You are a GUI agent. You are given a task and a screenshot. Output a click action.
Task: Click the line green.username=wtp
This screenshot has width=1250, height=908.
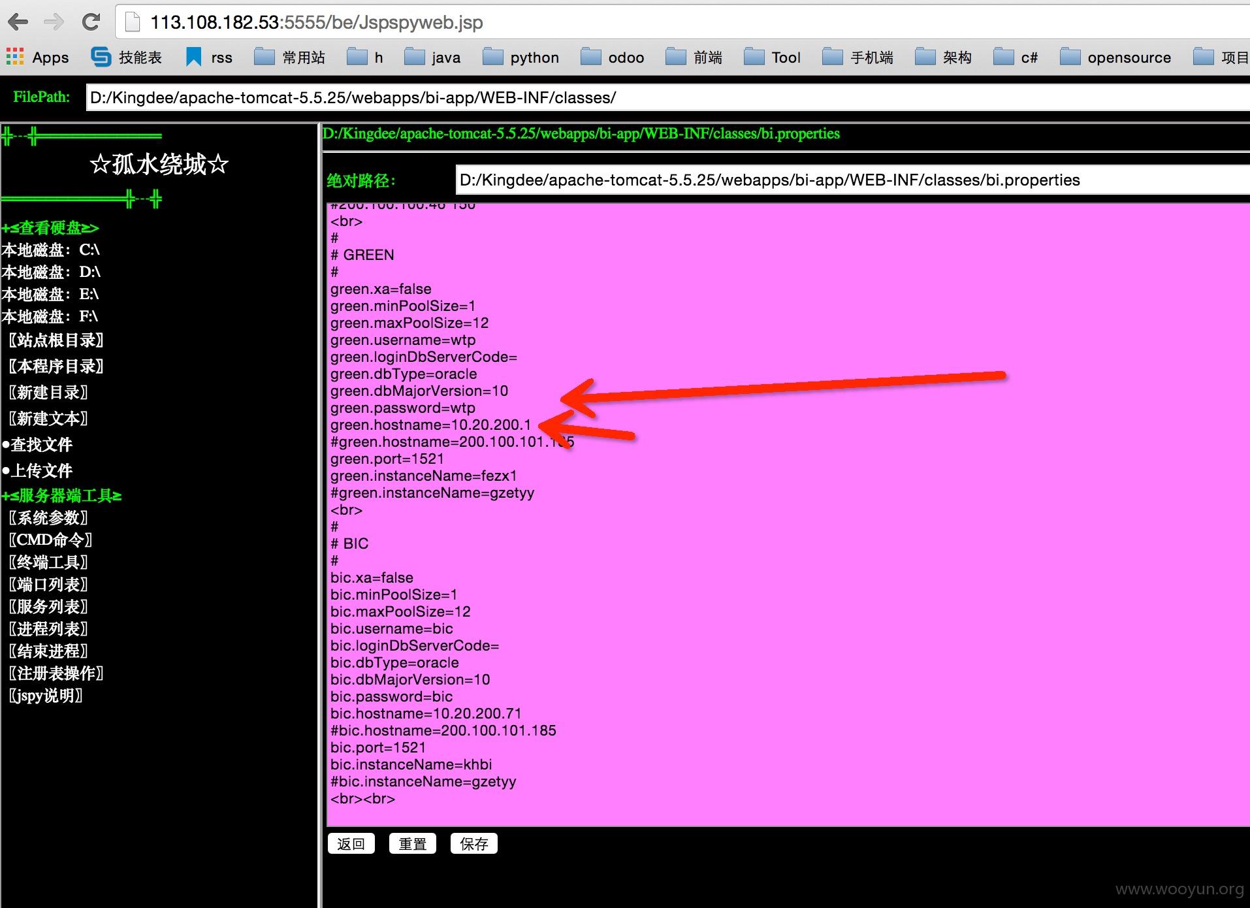(x=403, y=340)
